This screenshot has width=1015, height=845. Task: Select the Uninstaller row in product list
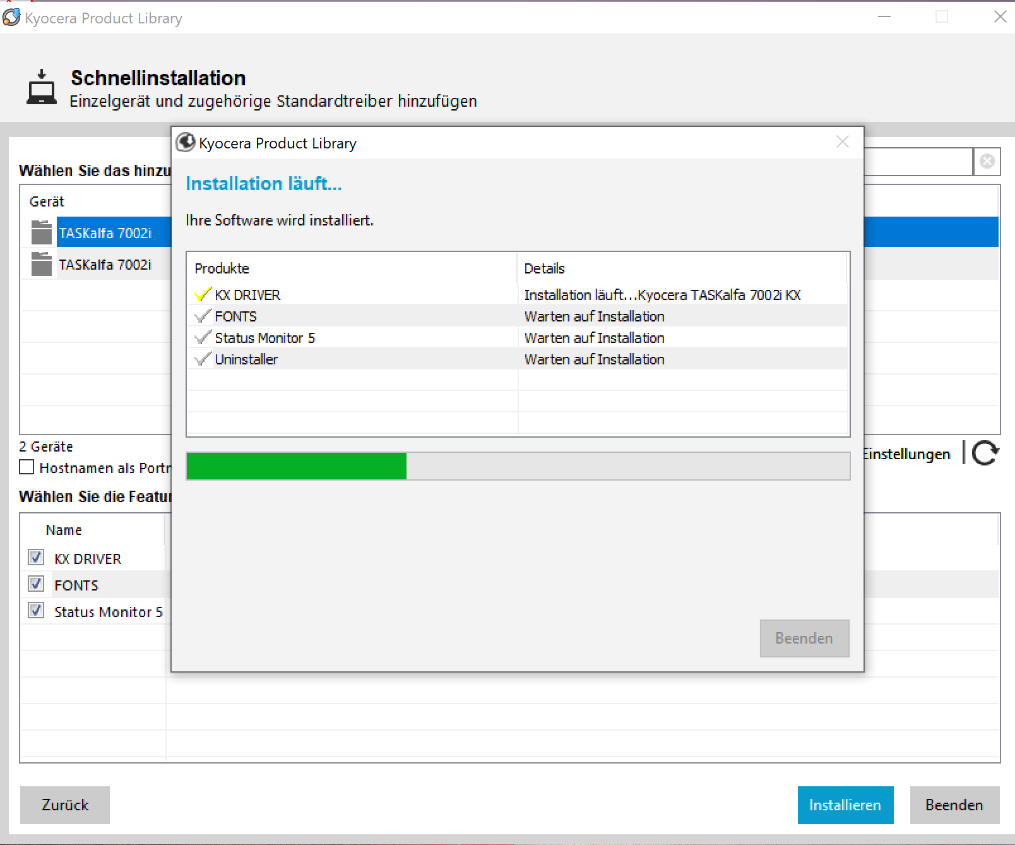pyautogui.click(x=246, y=359)
